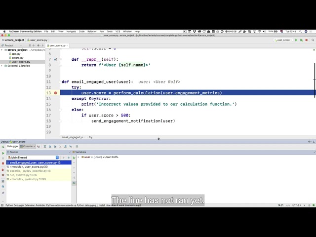Pin the Debug tab with pin icon

coord(3,193)
